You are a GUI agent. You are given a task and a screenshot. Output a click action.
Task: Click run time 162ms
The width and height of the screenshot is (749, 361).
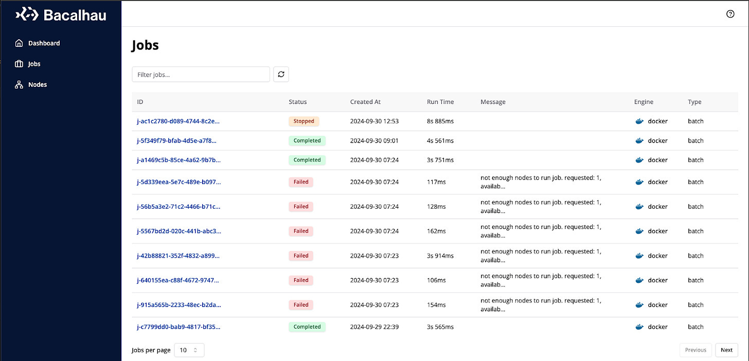437,231
